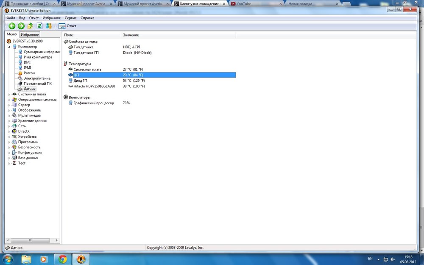Click the Отчёт toolbar button
The height and width of the screenshot is (265, 424).
point(68,26)
